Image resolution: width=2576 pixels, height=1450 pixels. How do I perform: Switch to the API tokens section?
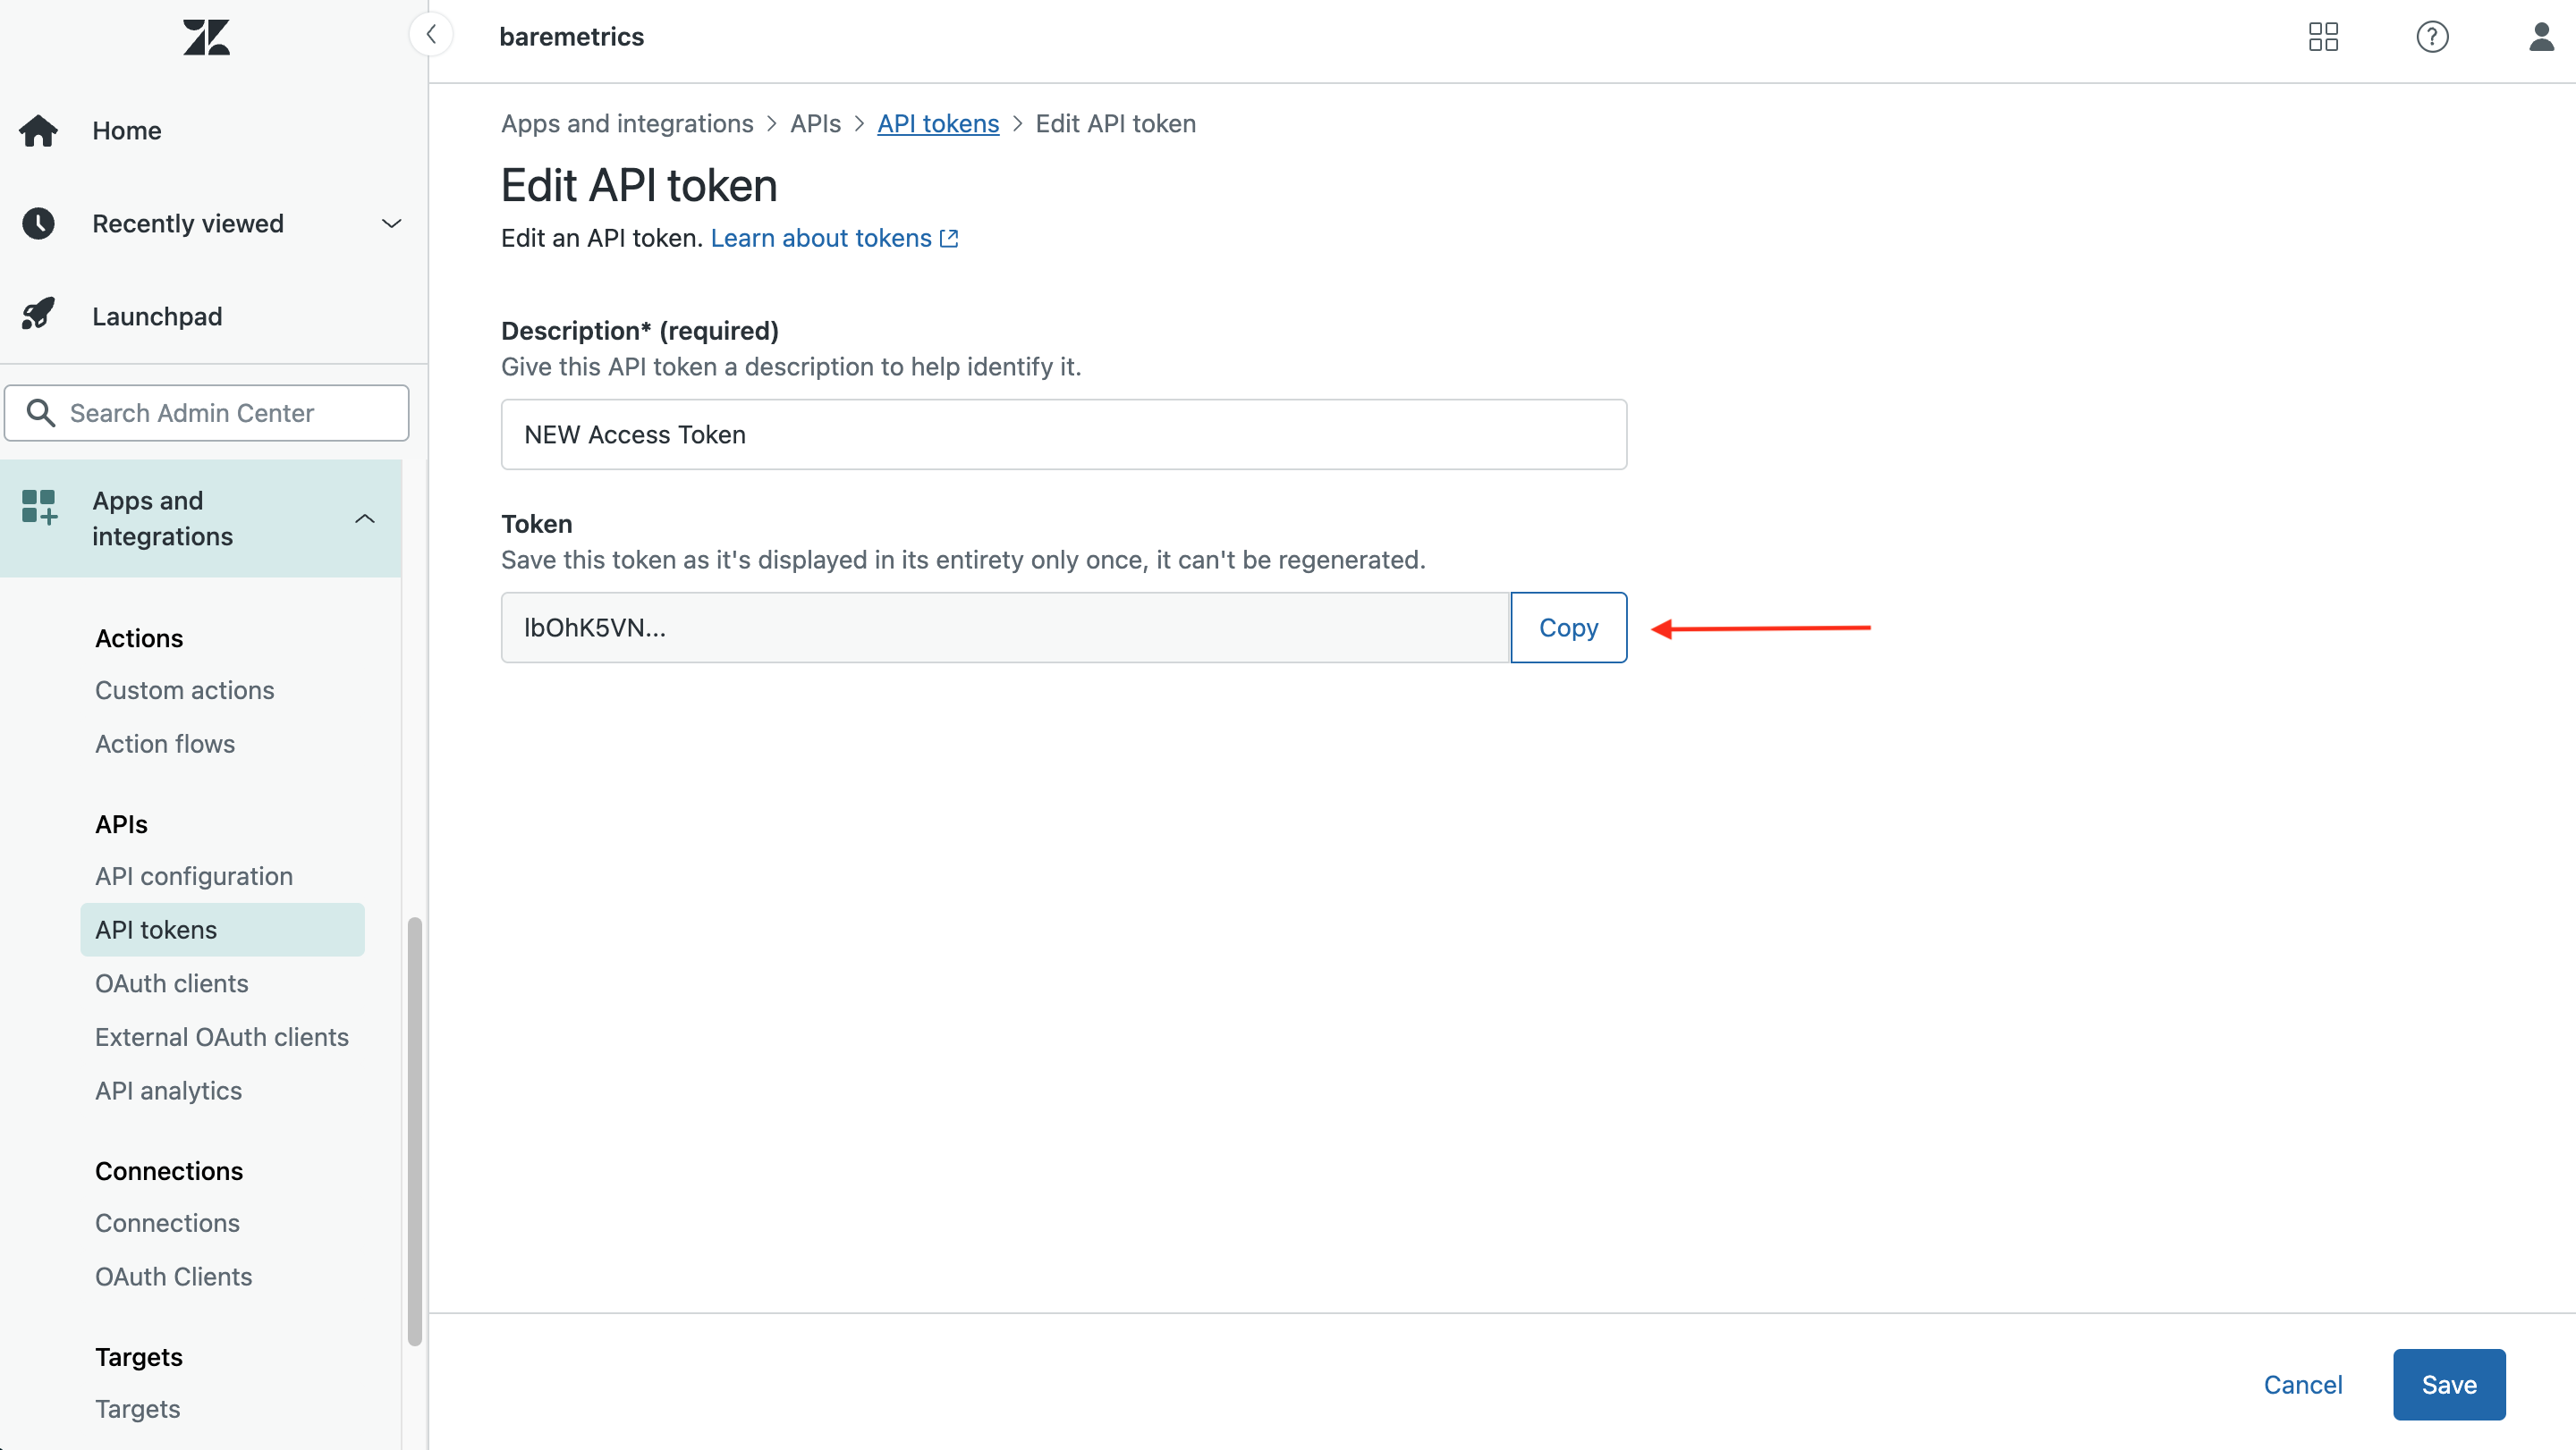(156, 930)
